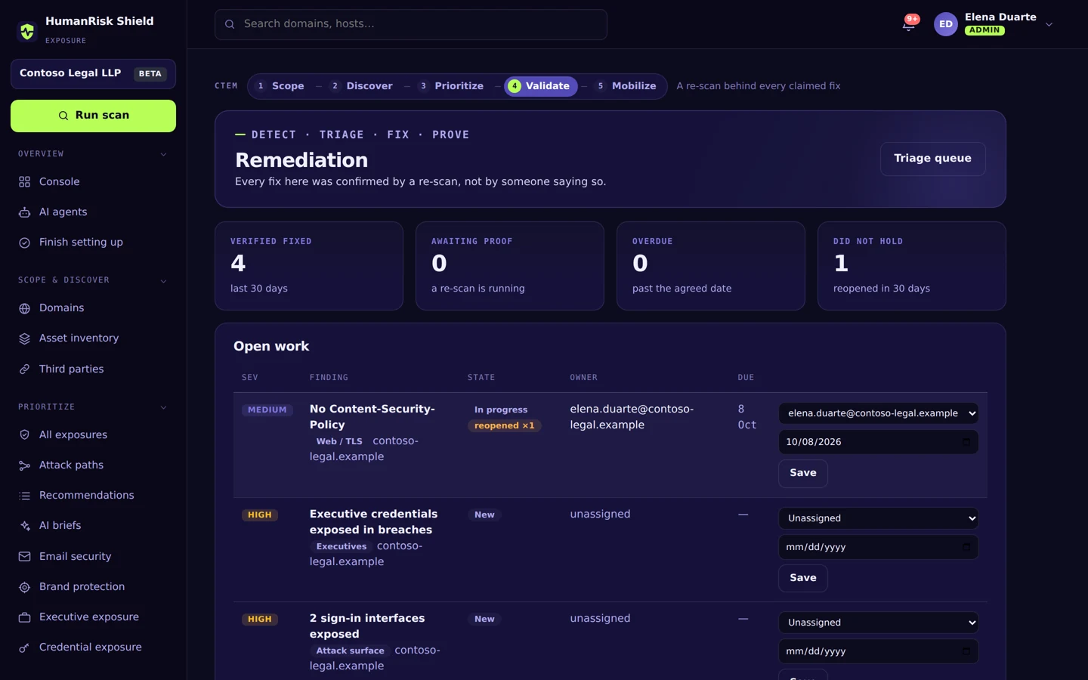1088x680 pixels.
Task: Click the Run scan button
Action: (93, 116)
